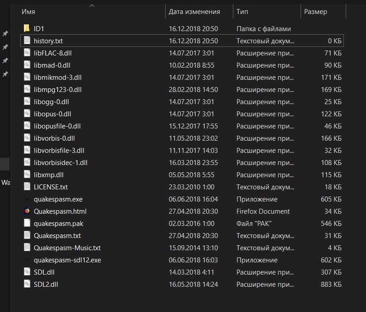The width and height of the screenshot is (366, 312).
Task: Select the history.txt file name
Action: [48, 41]
